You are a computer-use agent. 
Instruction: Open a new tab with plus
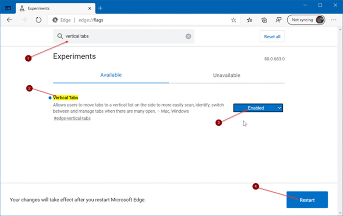pos(100,8)
